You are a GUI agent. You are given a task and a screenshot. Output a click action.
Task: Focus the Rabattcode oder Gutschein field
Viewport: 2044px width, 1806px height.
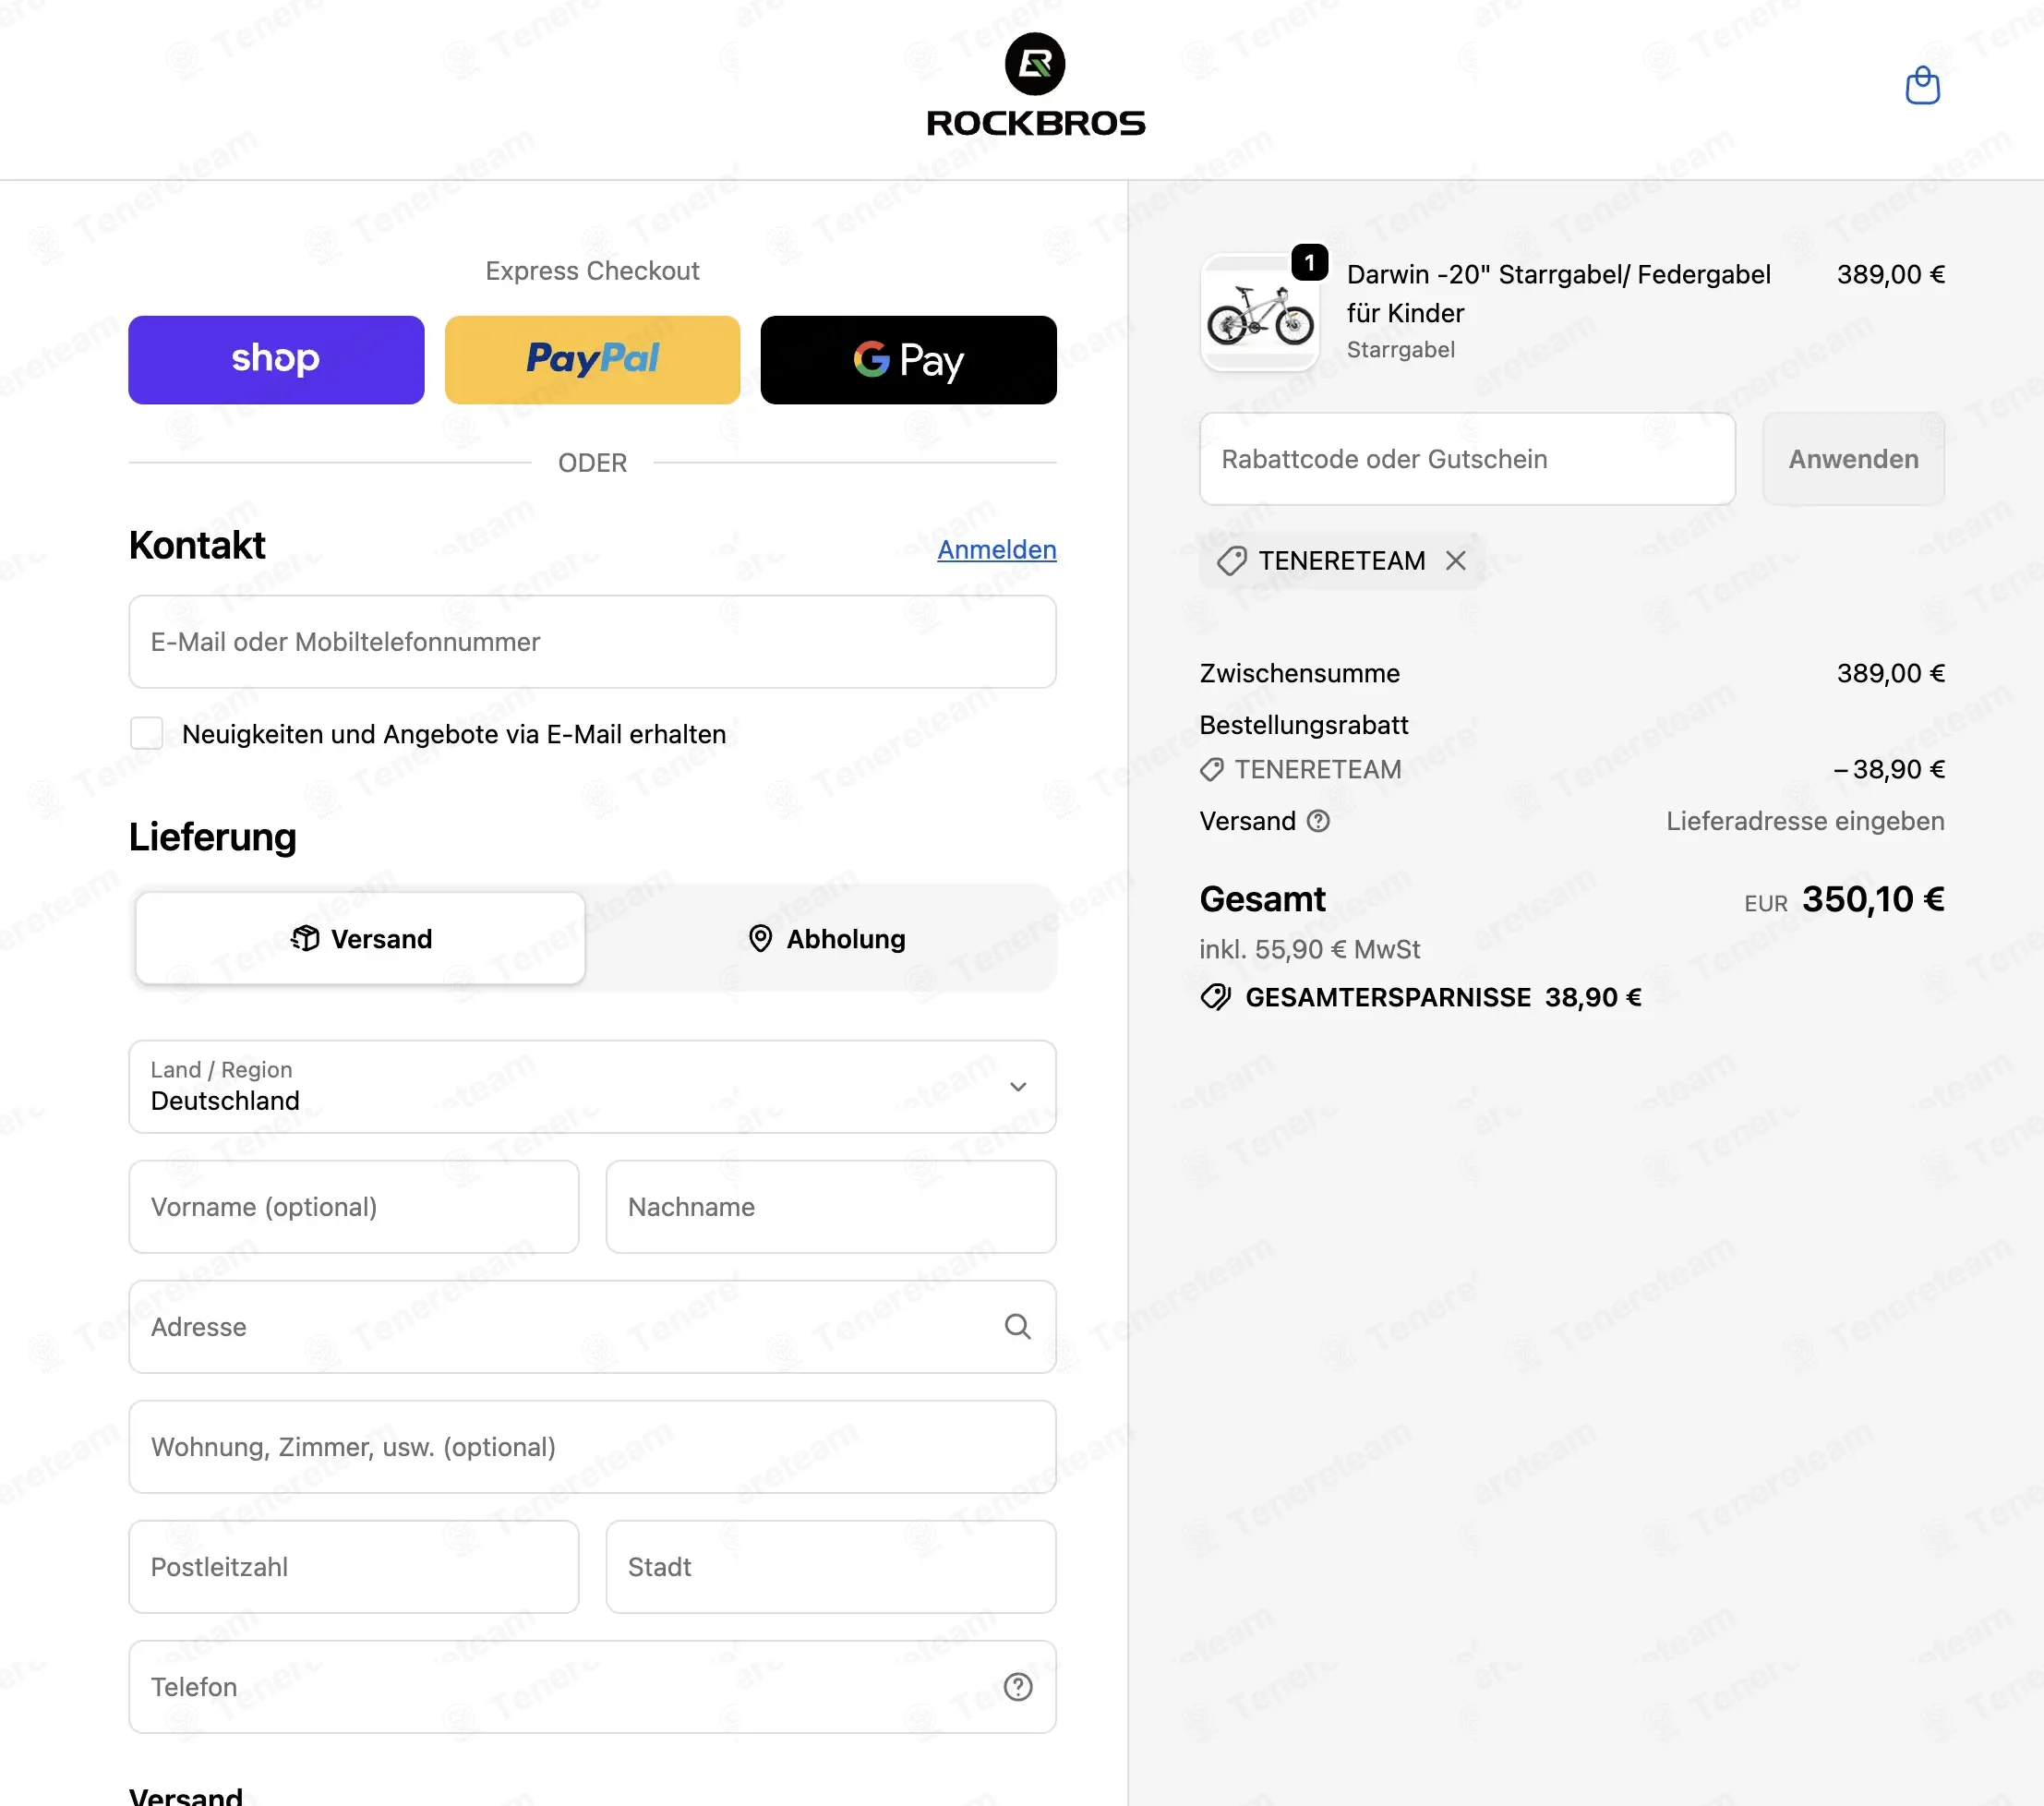[x=1467, y=459]
